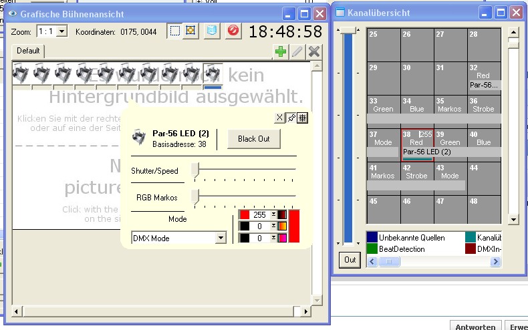
Task: Click Koordinaten value 0175, 0044
Action: coord(138,32)
